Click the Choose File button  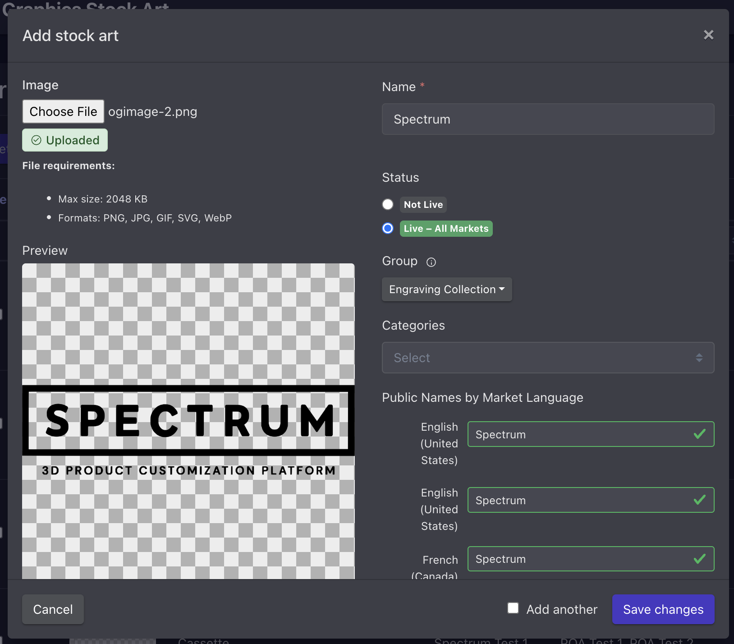[x=63, y=111]
